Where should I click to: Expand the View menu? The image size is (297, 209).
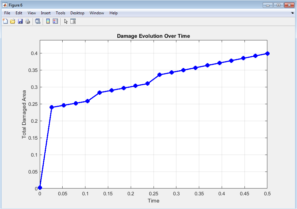pos(32,13)
